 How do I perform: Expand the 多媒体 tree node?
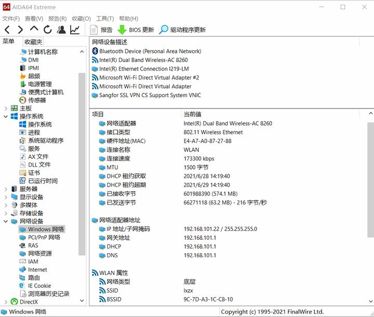pos(6,205)
